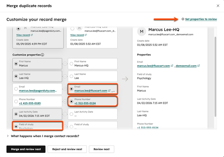Click Reject and review next button
Viewport: 224px width, 157px height.
tap(67, 149)
